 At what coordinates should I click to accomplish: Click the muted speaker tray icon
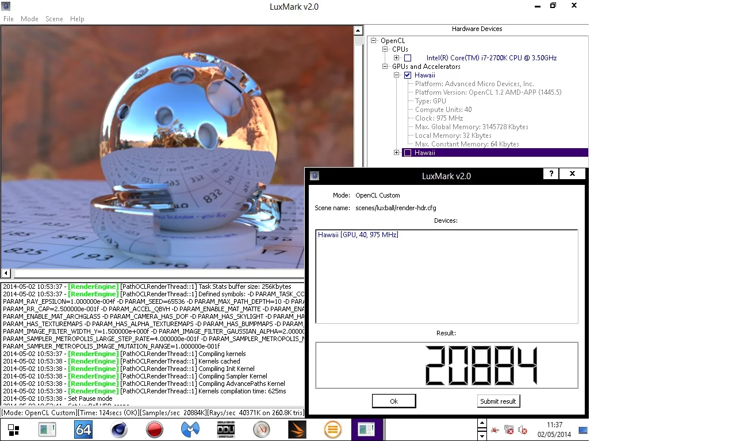click(523, 430)
